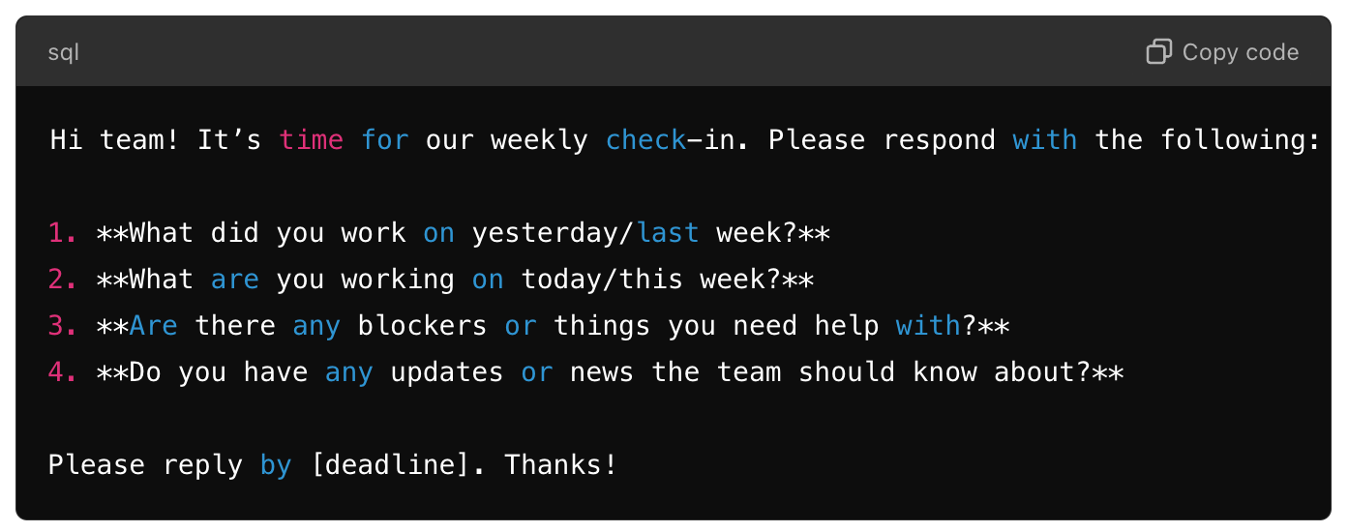
Task: Click the blue word "by" in last line
Action: coord(276,466)
